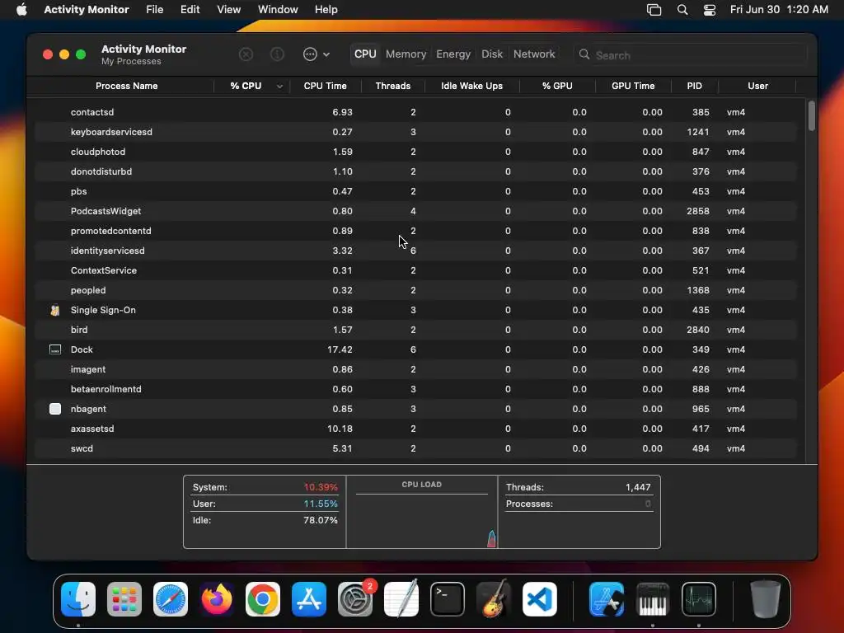Open System Settings from the Dock
The image size is (844, 633).
[x=355, y=599]
